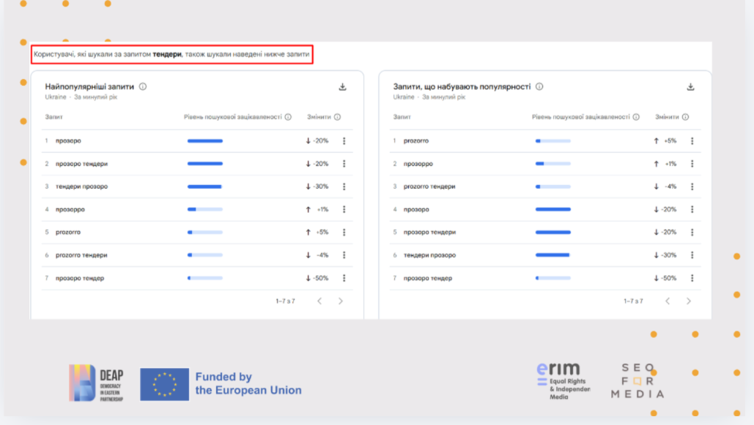This screenshot has width=754, height=425.
Task: Download the rising queries table
Action: (x=690, y=87)
